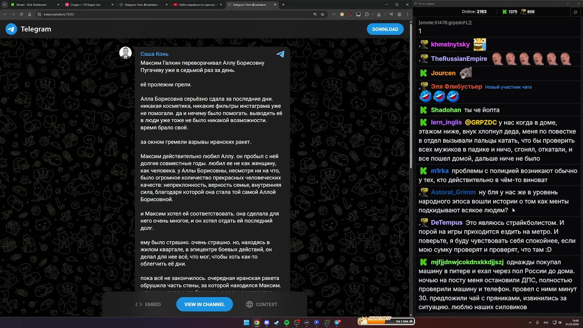The height and width of the screenshot is (328, 583).
Task: Open Steam from the taskbar
Action: (x=276, y=323)
